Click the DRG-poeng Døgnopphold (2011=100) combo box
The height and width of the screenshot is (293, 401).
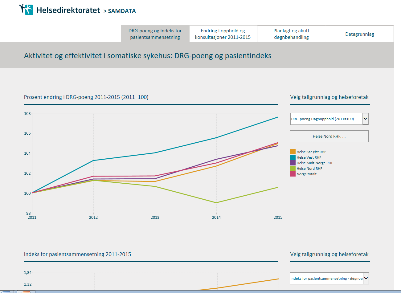click(329, 119)
